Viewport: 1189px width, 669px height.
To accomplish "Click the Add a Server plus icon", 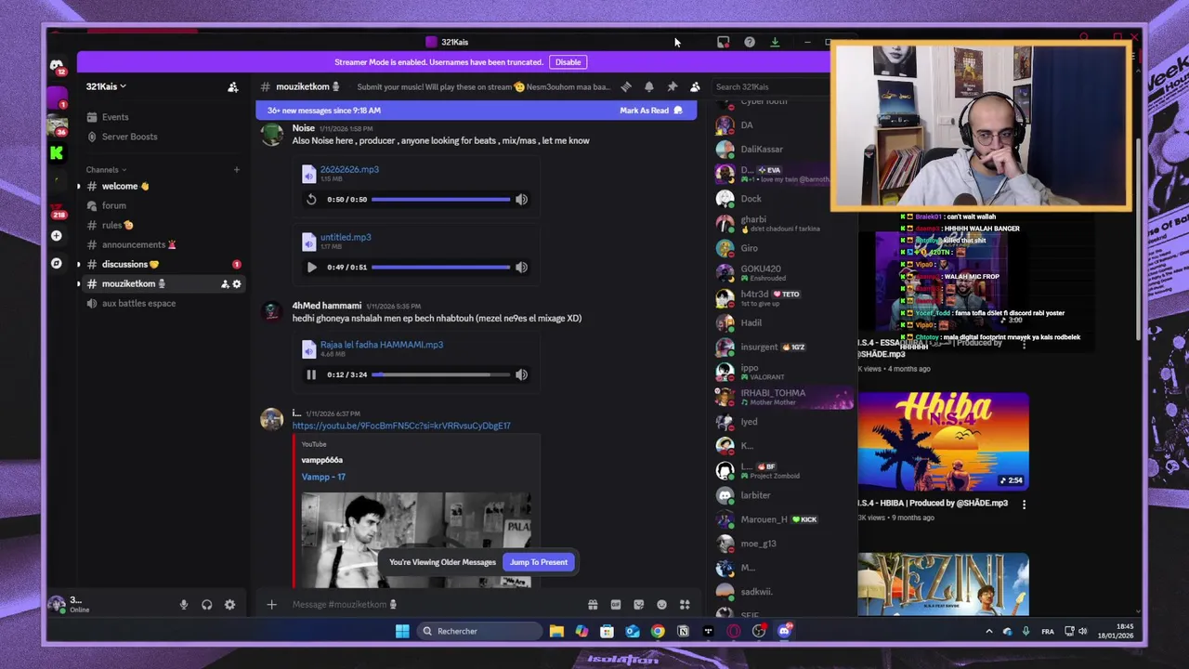I will click(x=57, y=236).
